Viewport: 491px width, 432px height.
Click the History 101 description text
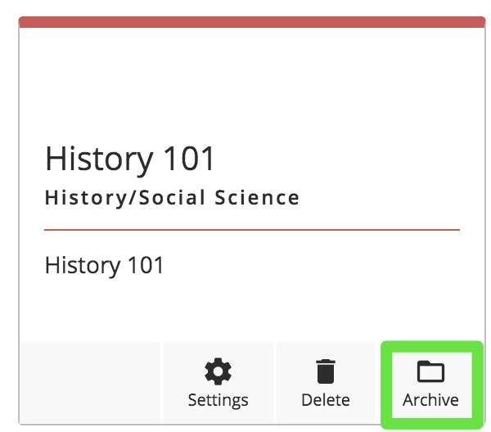click(x=104, y=265)
